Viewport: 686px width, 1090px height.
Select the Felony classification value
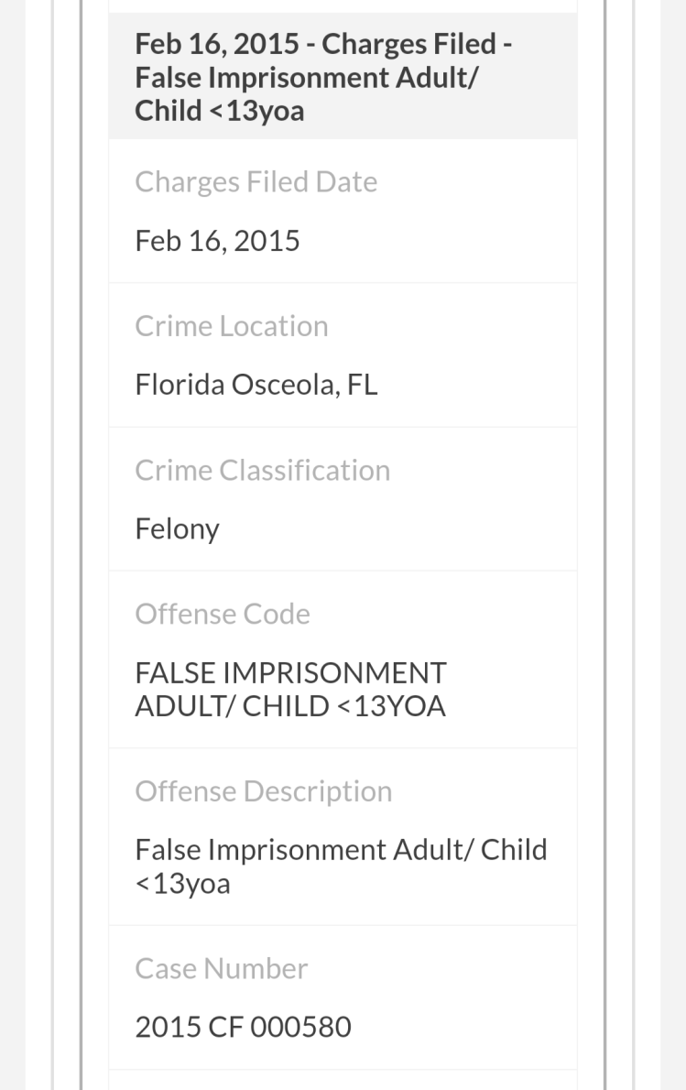pyautogui.click(x=177, y=529)
